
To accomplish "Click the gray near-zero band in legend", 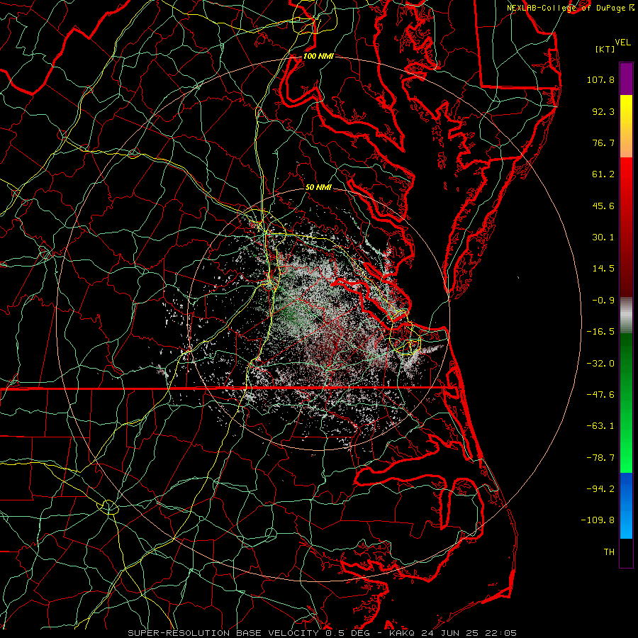I will click(626, 315).
